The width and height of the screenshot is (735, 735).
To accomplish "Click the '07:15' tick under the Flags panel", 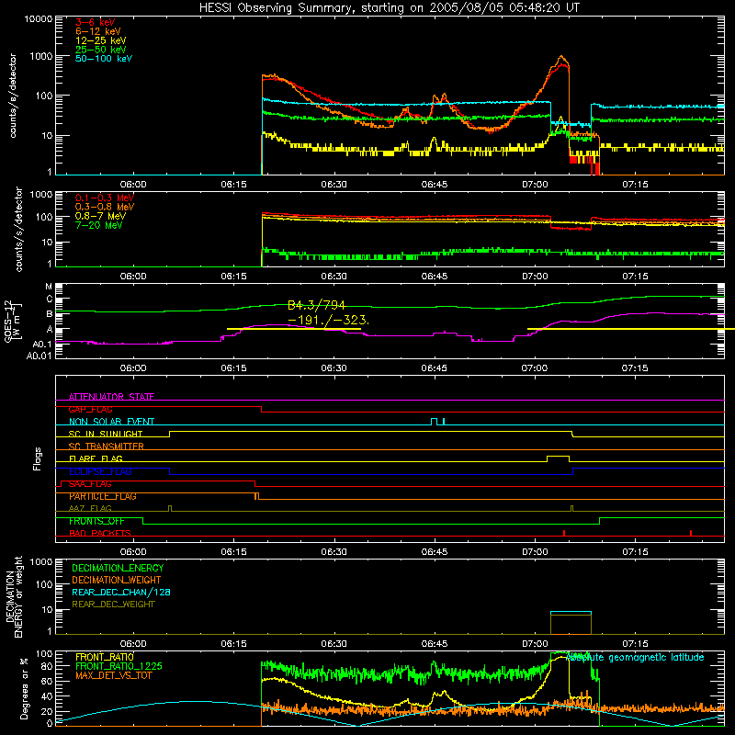I will (x=635, y=552).
